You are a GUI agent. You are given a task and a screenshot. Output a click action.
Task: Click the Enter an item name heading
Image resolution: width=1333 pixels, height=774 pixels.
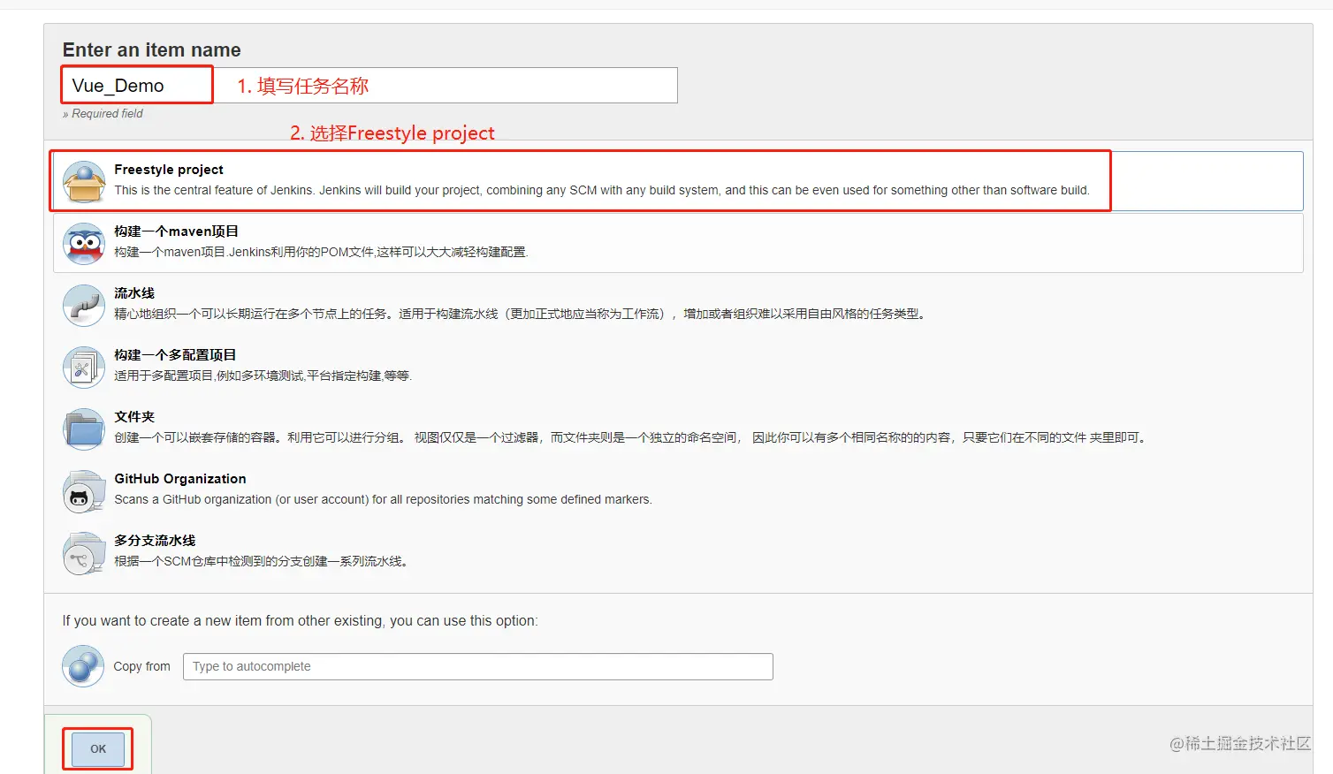coord(151,50)
